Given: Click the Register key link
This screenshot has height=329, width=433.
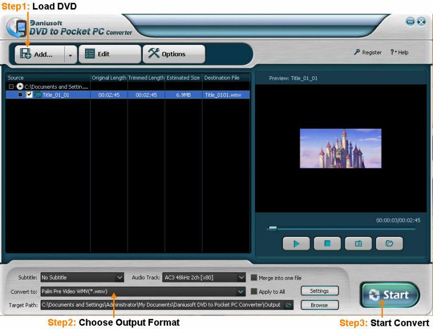Looking at the screenshot, I should tap(368, 52).
